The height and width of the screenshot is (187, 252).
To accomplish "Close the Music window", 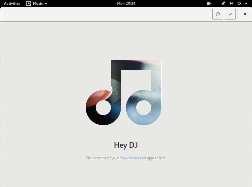I will (x=245, y=14).
